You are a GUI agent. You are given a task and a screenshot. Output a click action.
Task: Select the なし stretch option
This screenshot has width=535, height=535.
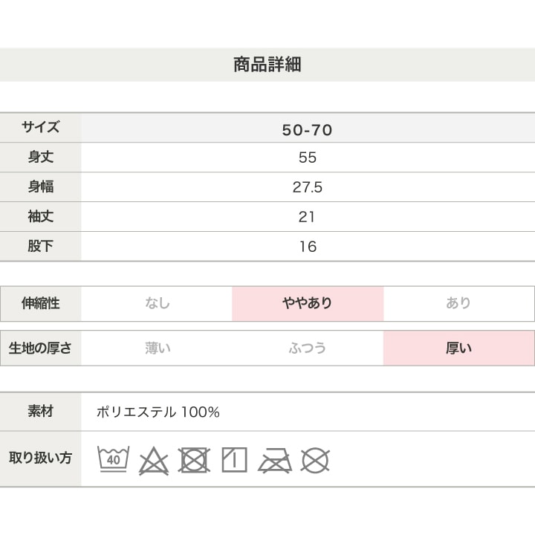pyautogui.click(x=158, y=303)
